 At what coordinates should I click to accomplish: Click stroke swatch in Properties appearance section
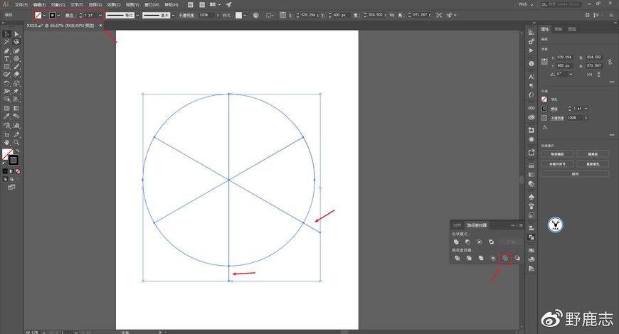click(x=544, y=109)
